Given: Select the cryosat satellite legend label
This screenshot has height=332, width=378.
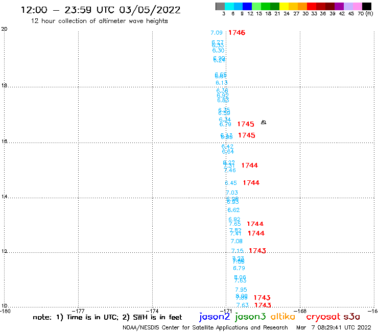Looking at the screenshot, I should [323, 317].
